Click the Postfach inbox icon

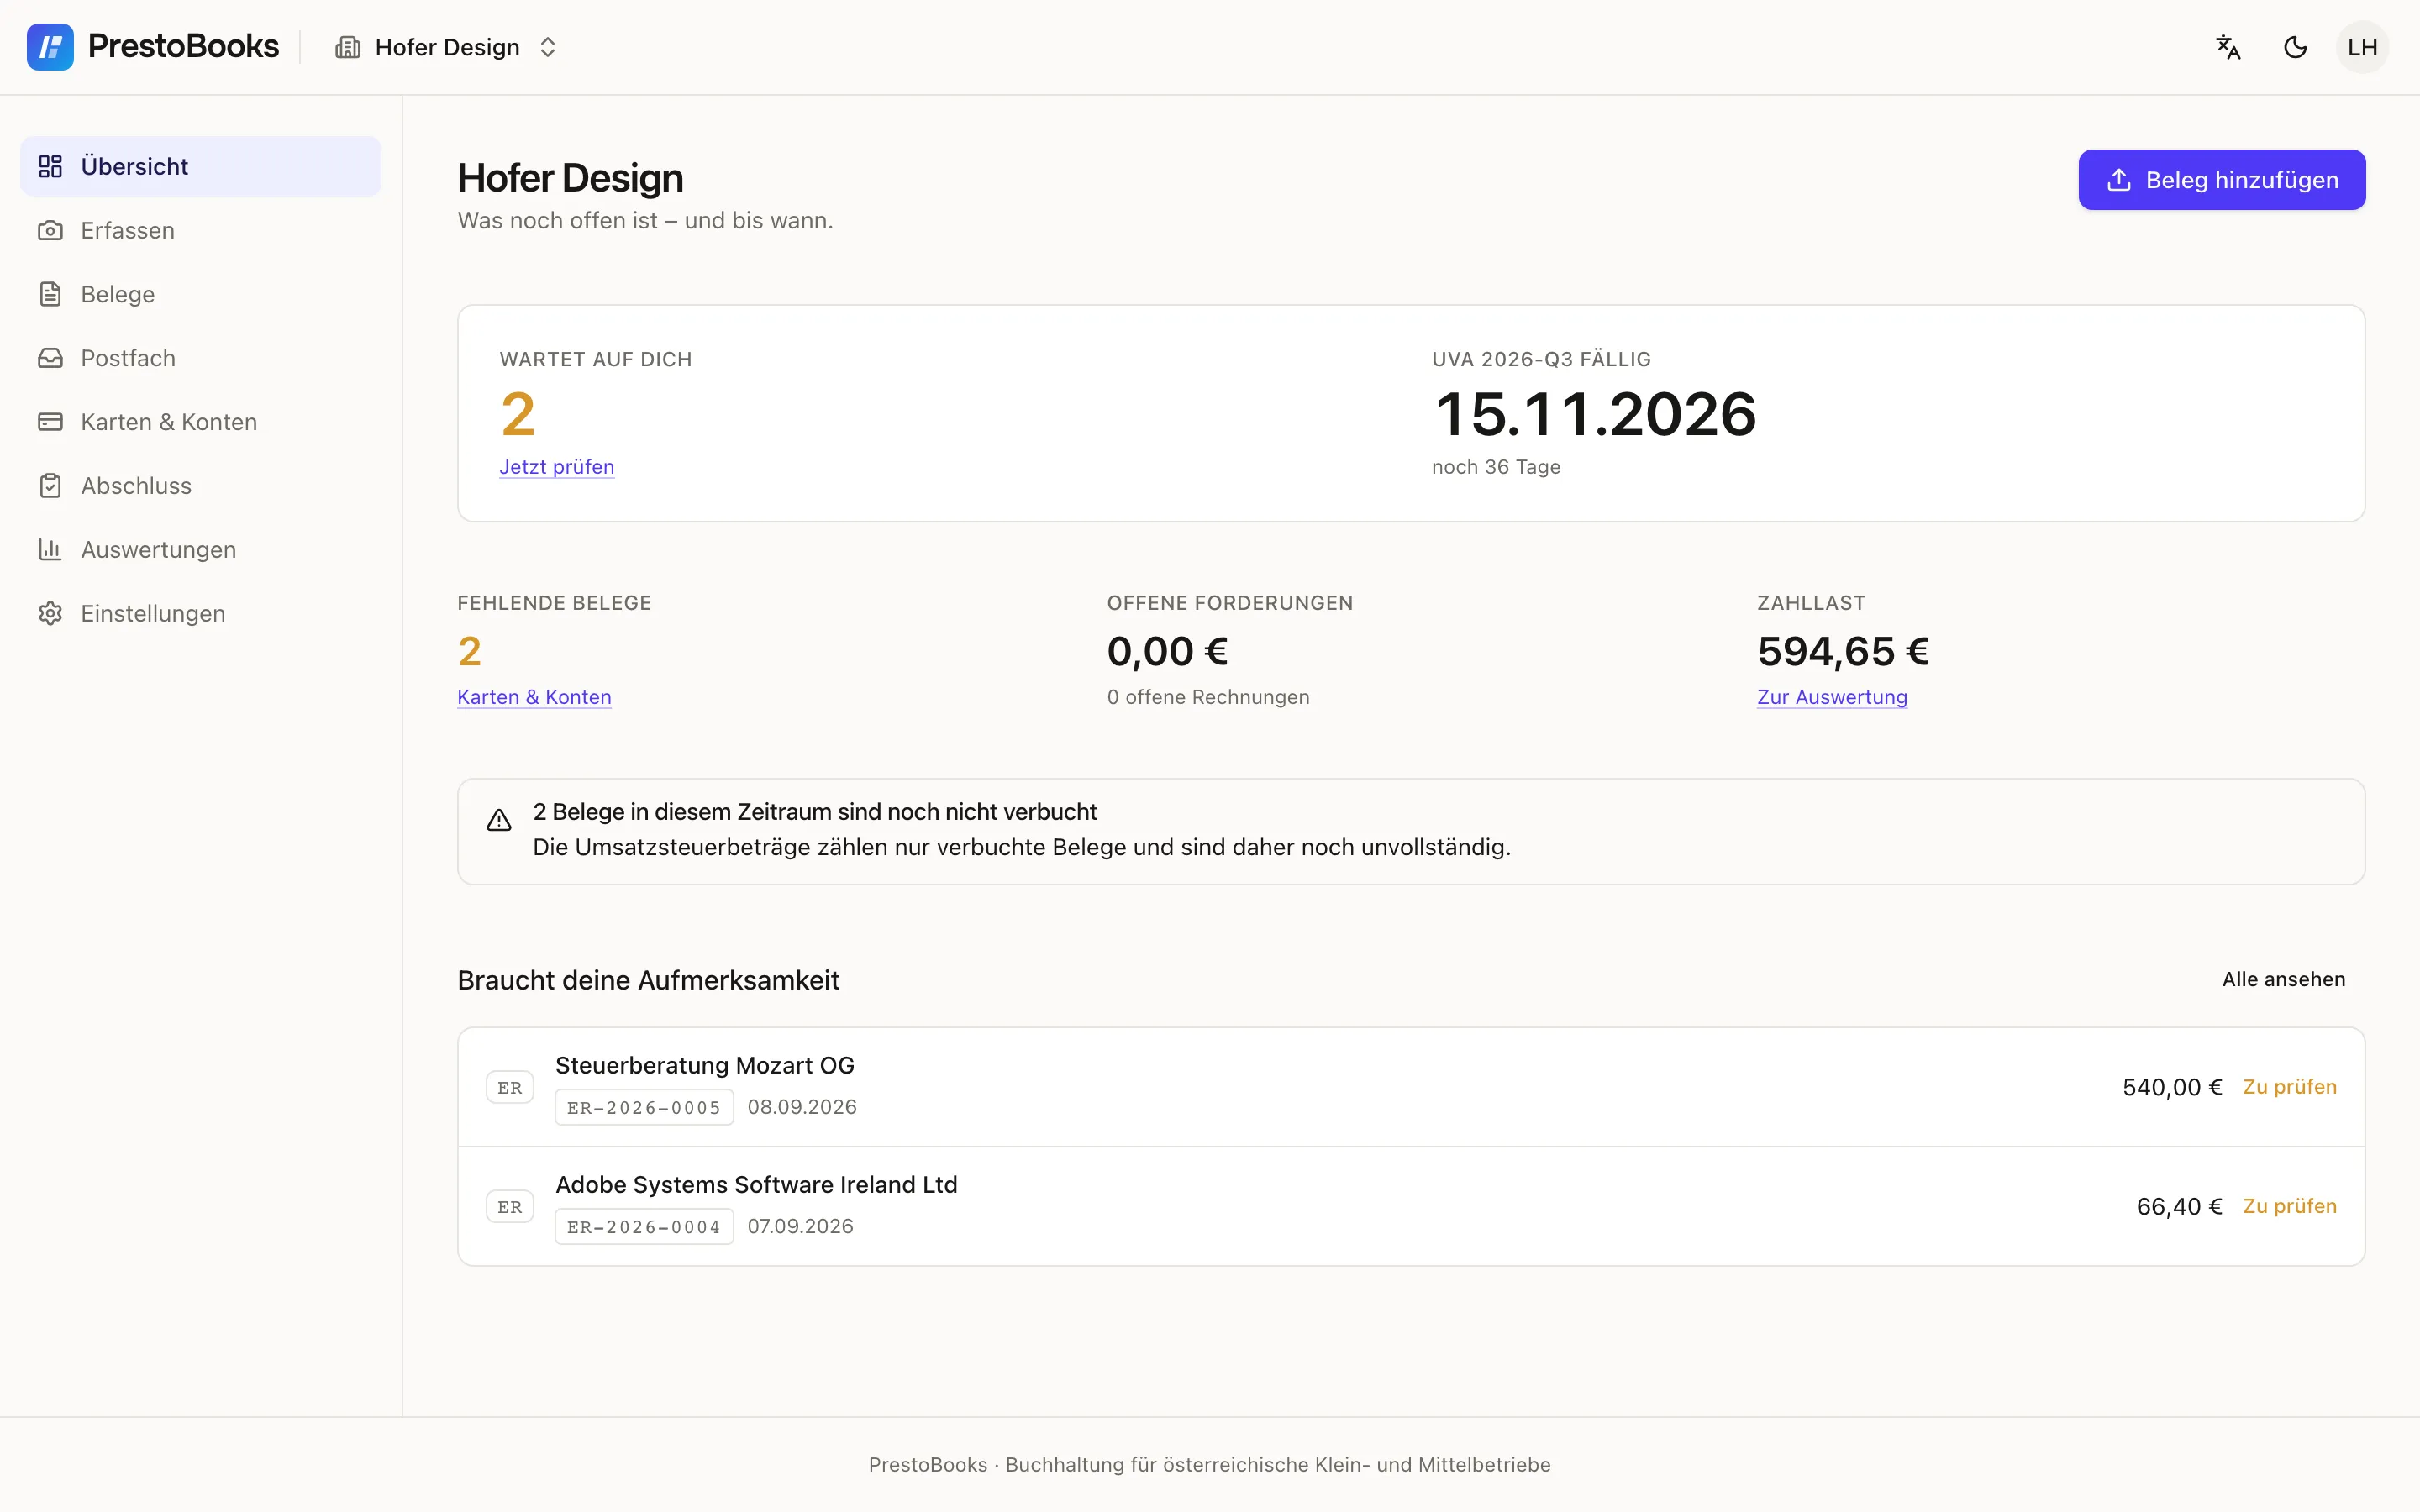click(x=50, y=358)
